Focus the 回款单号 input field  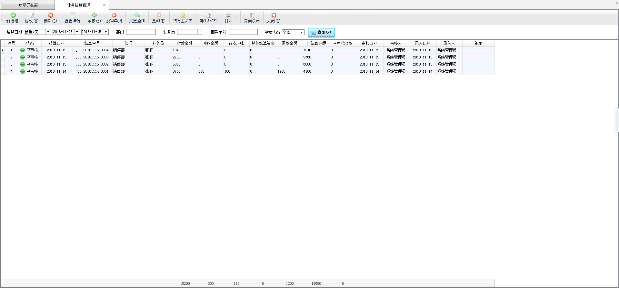(243, 32)
